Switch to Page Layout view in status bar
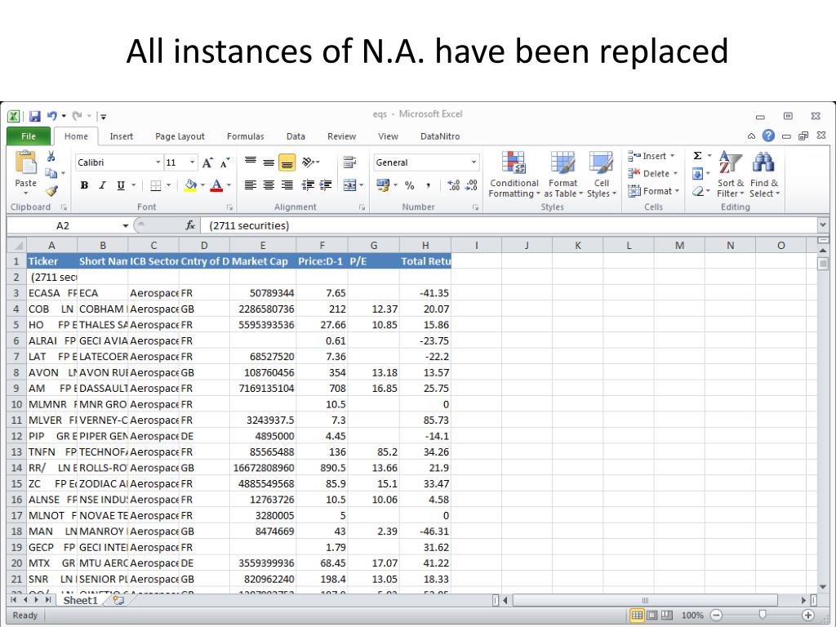The height and width of the screenshot is (627, 836). pyautogui.click(x=651, y=616)
